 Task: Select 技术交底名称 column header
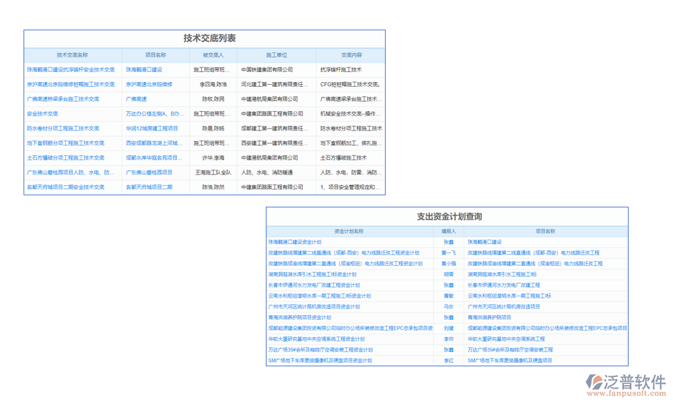pyautogui.click(x=73, y=55)
